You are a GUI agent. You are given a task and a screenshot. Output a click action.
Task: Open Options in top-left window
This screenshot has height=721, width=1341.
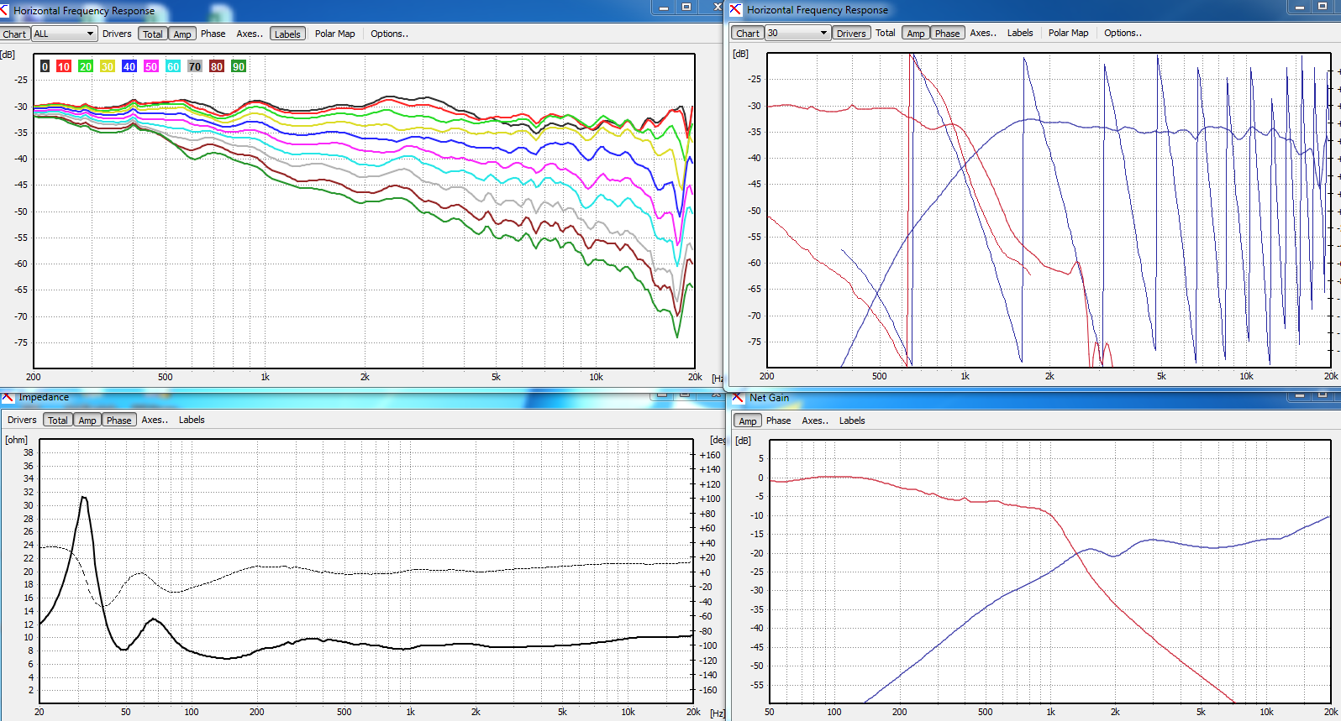click(x=389, y=34)
